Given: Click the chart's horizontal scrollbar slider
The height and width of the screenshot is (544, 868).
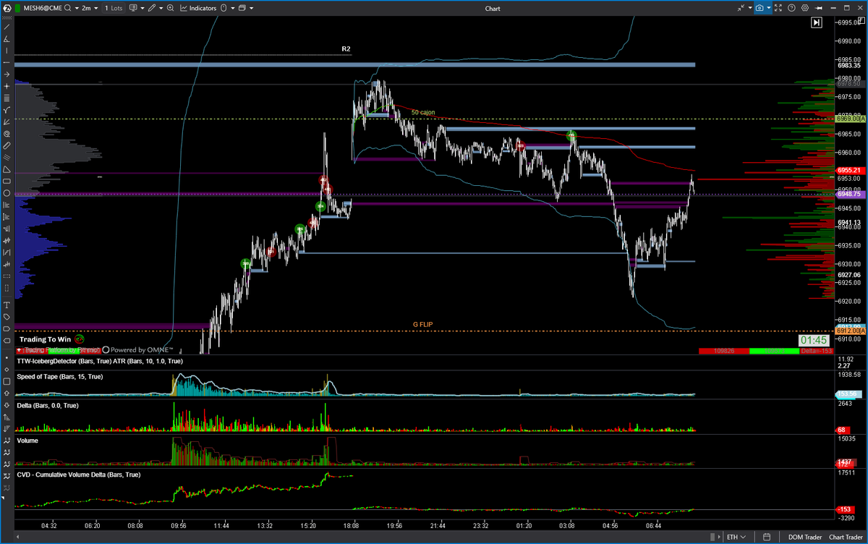Looking at the screenshot, I should click(x=712, y=537).
